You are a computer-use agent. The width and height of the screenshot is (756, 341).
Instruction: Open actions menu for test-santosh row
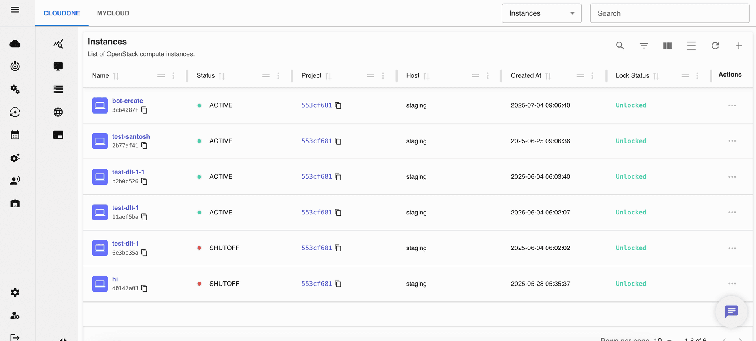[732, 141]
